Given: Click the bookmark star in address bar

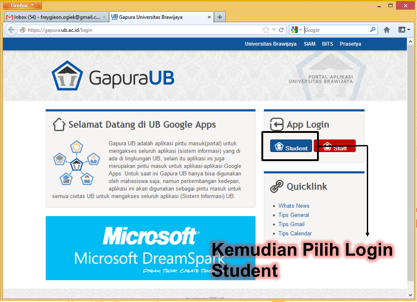Looking at the screenshot, I should pos(266,30).
